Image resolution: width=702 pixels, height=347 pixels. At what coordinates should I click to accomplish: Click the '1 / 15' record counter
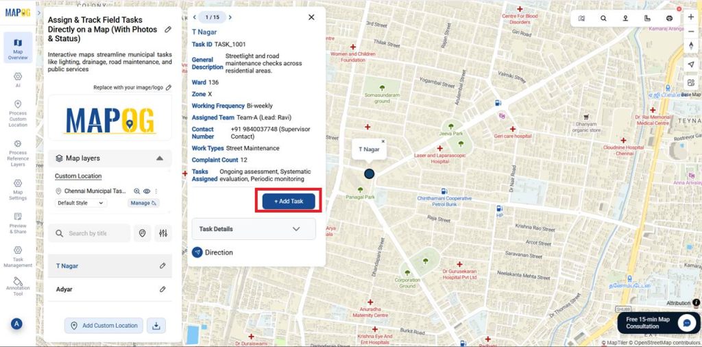point(213,17)
